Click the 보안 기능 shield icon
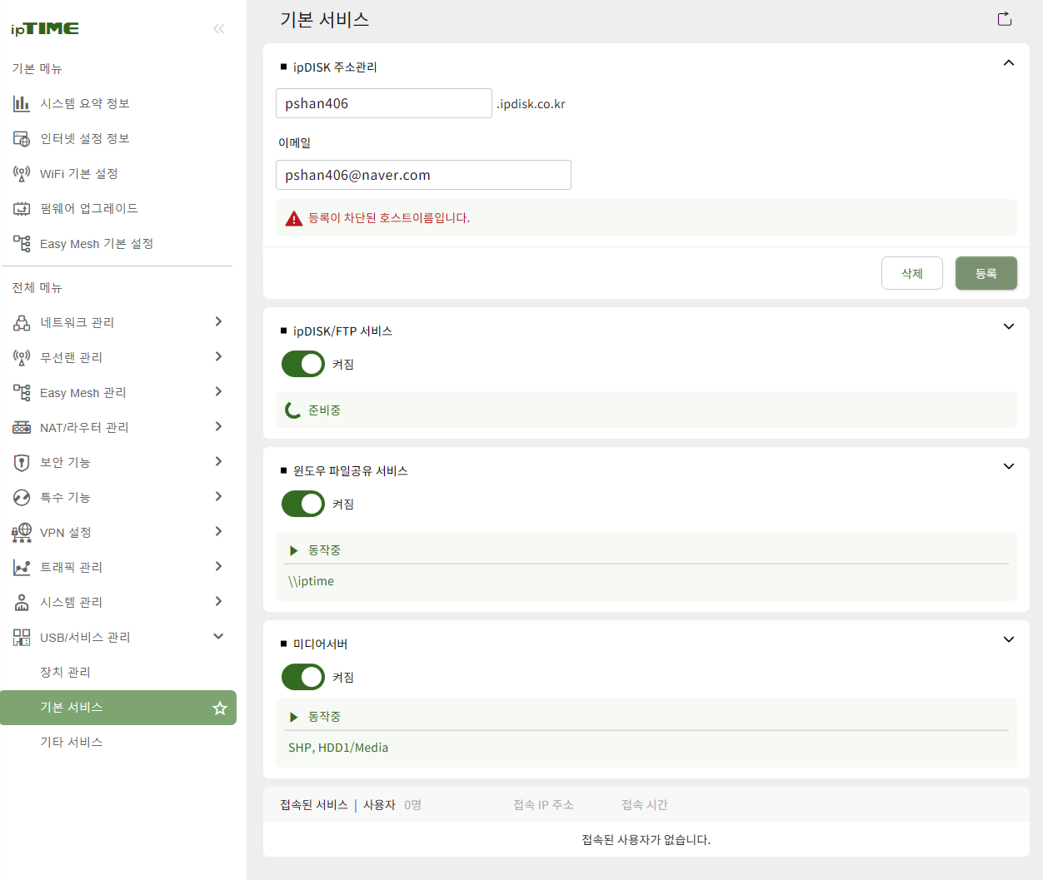This screenshot has height=880, width=1043. 22,462
